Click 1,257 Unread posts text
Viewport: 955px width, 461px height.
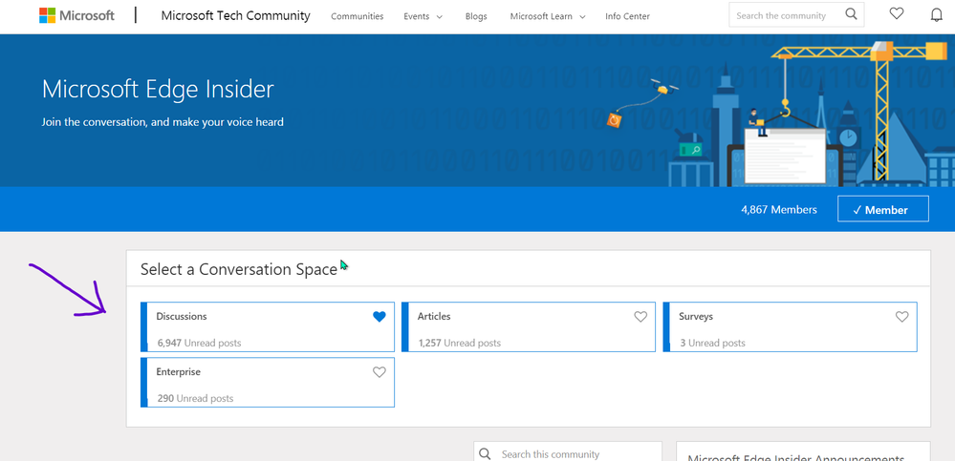460,343
